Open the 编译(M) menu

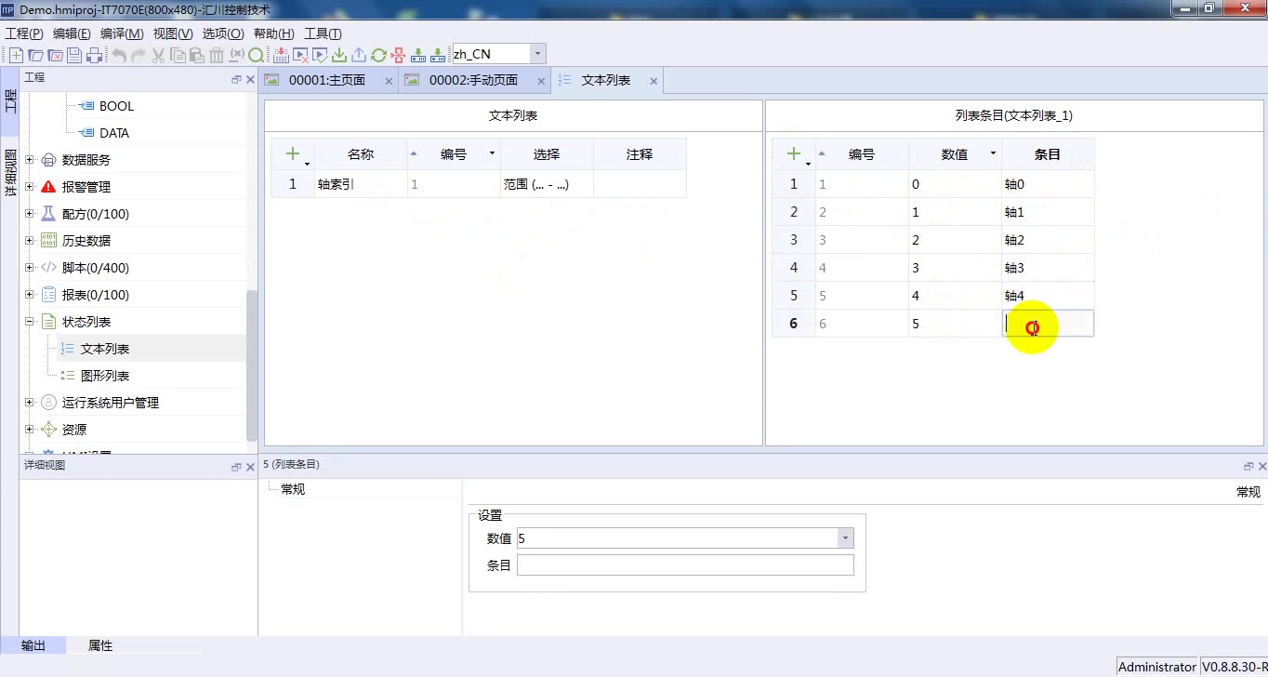click(122, 33)
